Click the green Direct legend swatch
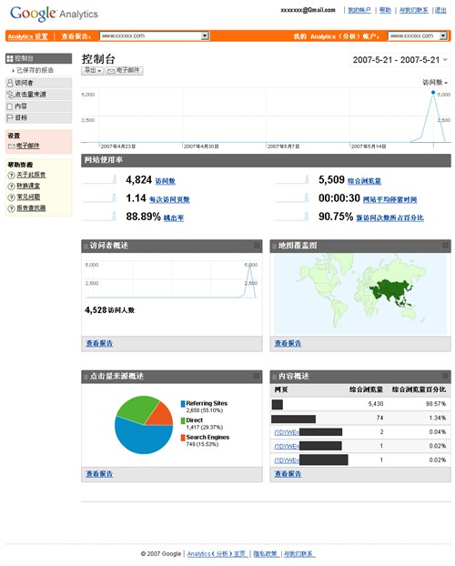The image size is (455, 566). point(183,420)
